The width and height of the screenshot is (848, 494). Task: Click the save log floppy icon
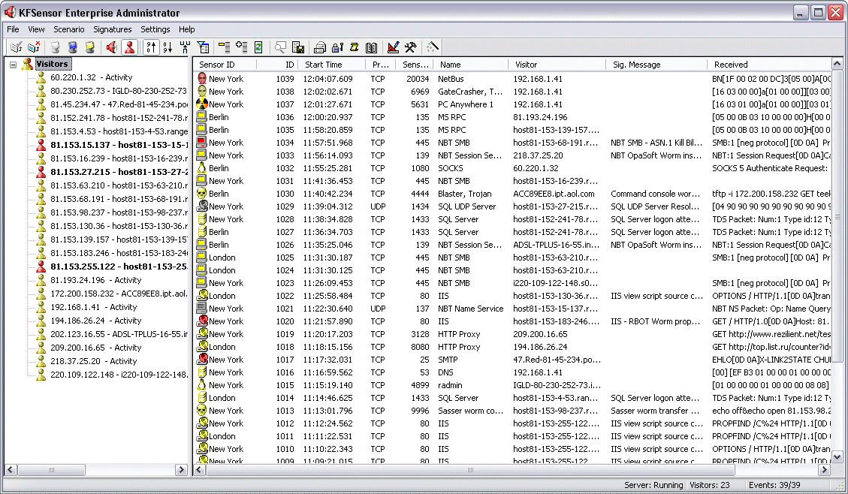point(298,47)
